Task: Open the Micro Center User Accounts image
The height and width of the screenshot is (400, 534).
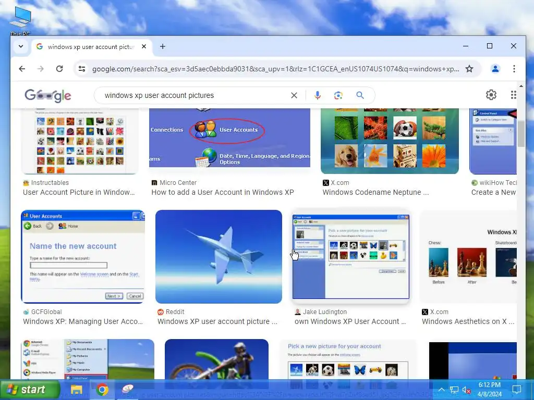Action: coord(229,138)
